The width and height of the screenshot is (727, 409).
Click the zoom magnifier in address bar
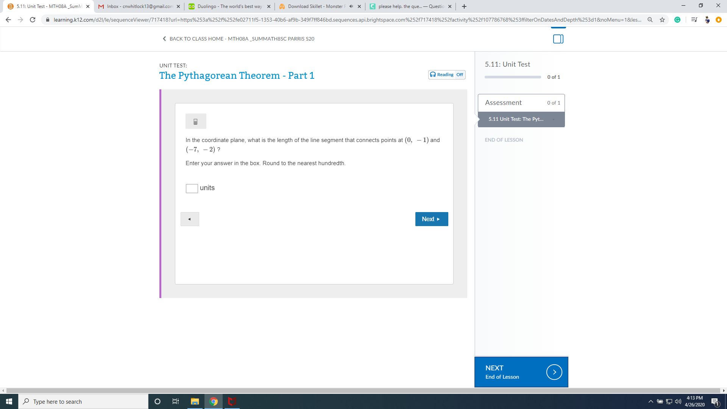(x=650, y=20)
